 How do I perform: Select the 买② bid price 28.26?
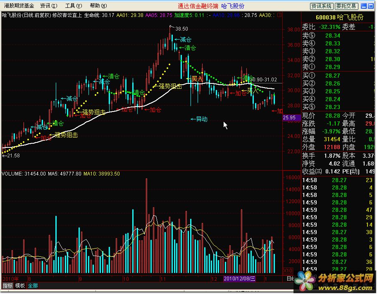332,83
